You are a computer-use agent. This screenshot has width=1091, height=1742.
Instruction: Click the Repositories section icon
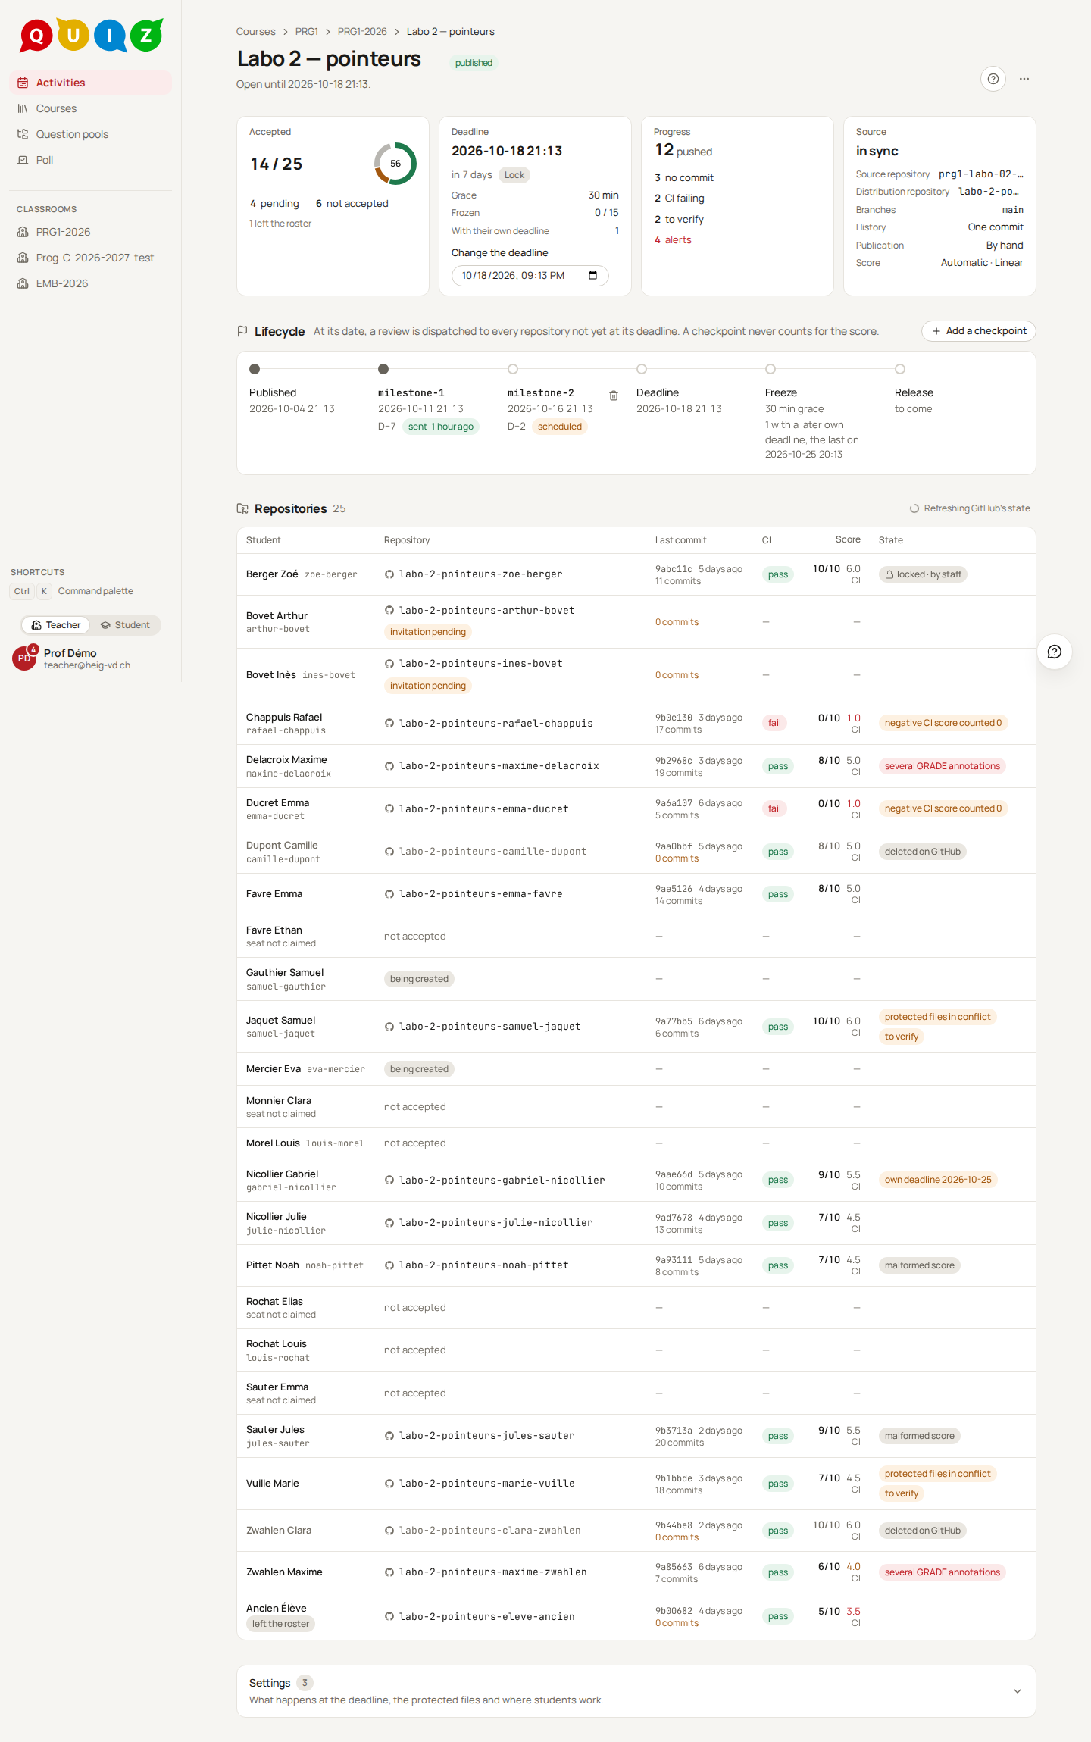[x=242, y=508]
